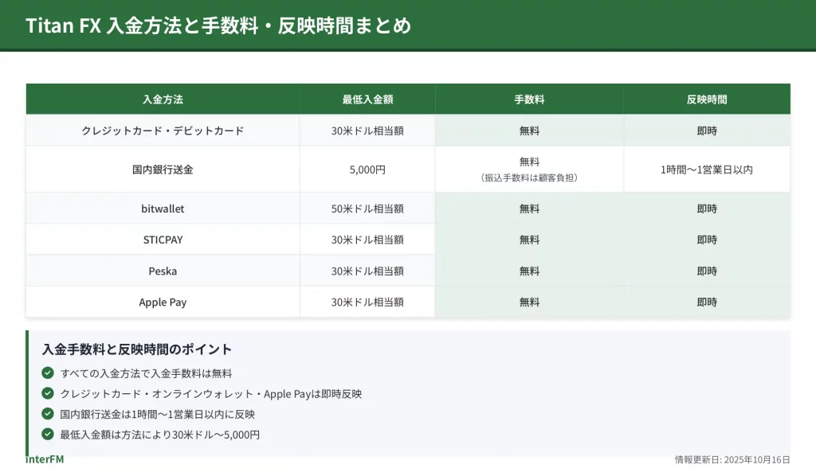
Task: Click the bitwallet row label
Action: 163,209
